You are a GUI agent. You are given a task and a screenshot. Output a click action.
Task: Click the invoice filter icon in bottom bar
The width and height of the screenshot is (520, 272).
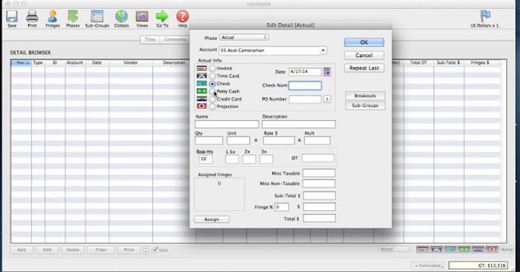pos(422,249)
